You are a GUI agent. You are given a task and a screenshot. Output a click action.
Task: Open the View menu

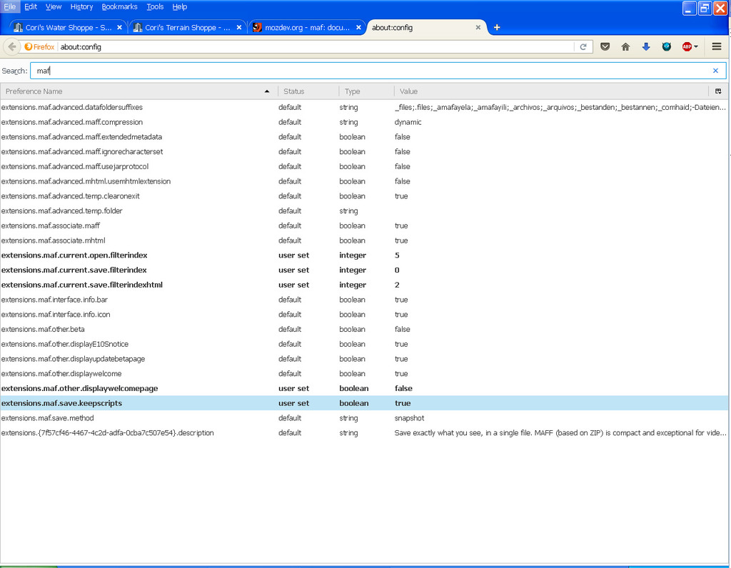pos(54,6)
